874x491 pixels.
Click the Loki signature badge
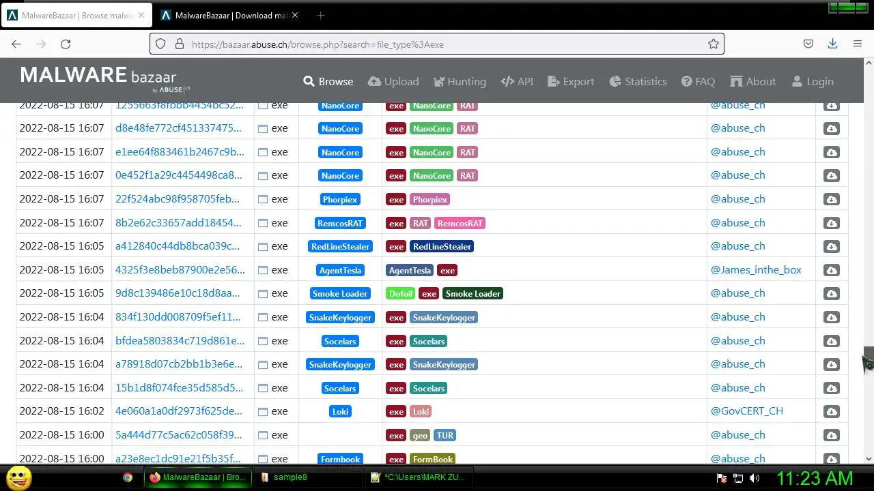coord(340,411)
